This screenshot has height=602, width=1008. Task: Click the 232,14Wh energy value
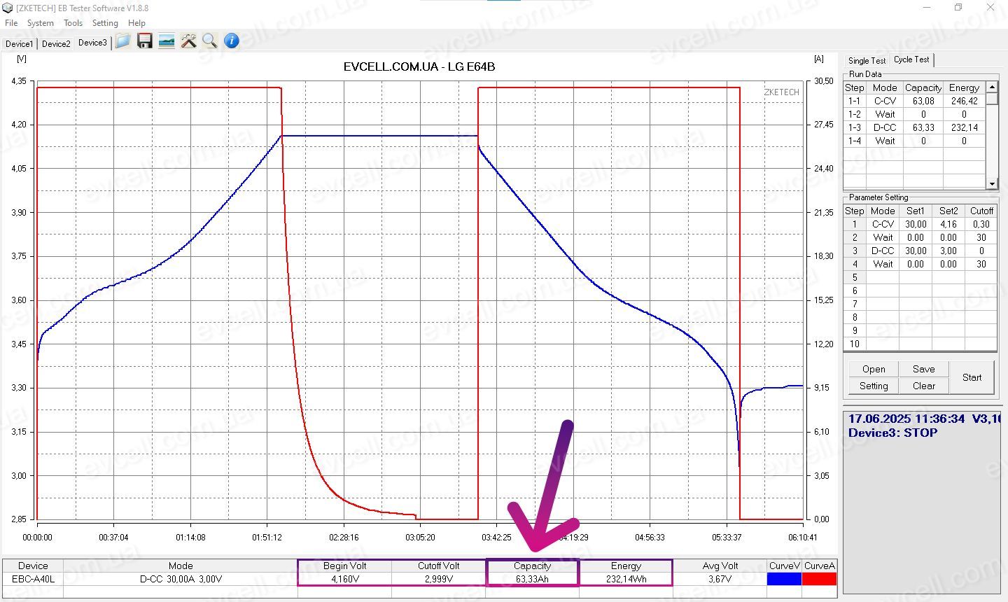click(626, 579)
